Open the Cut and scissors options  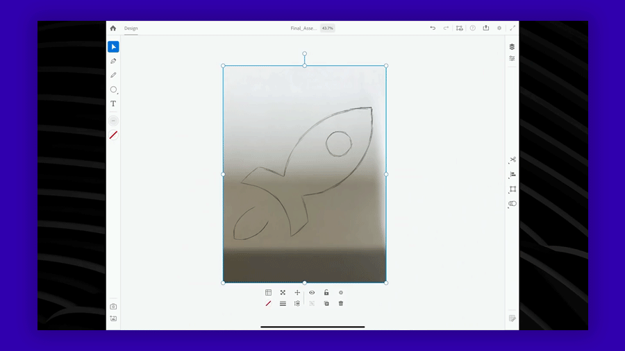coord(512,160)
